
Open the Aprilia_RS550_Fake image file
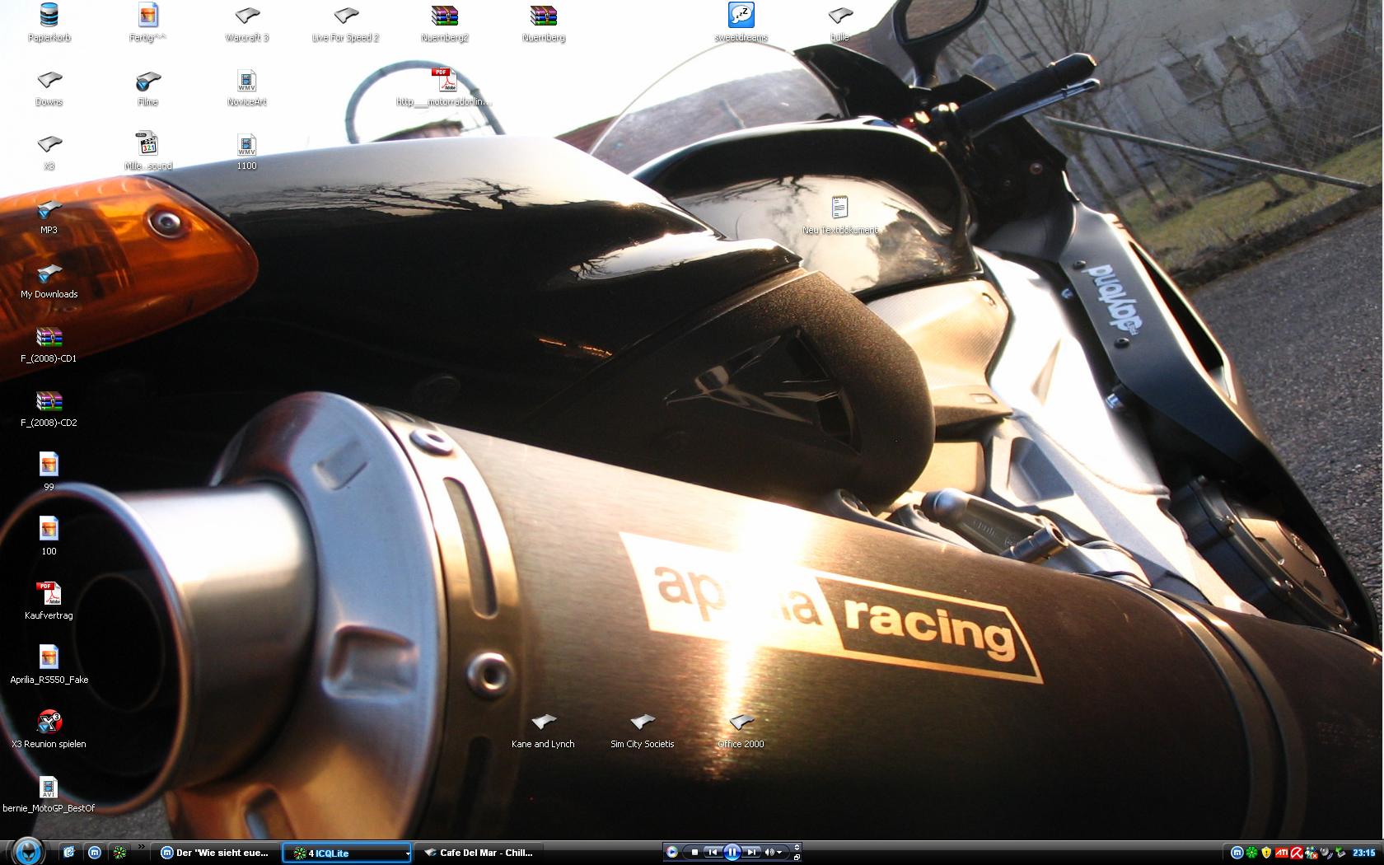49,666
